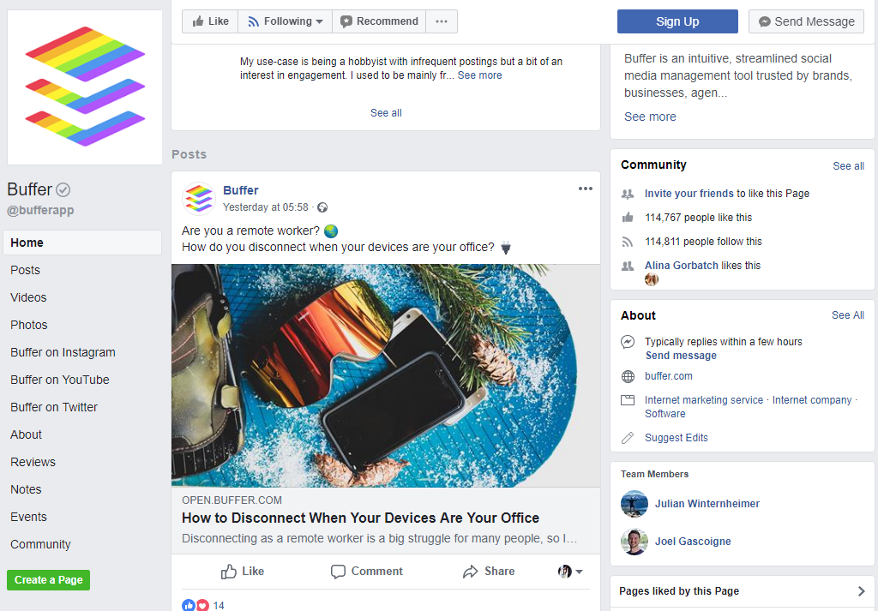
Task: Click the blue Sign Up button
Action: [x=677, y=21]
